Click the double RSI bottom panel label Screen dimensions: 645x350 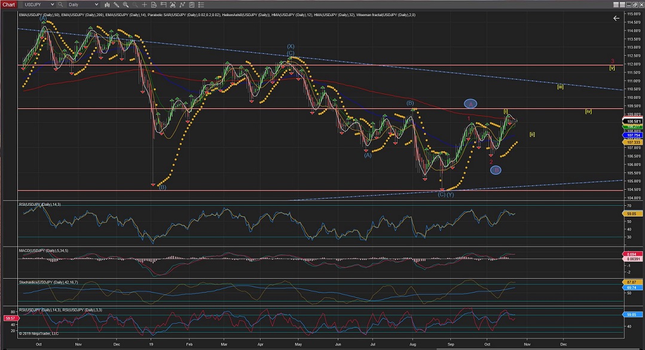60,310
